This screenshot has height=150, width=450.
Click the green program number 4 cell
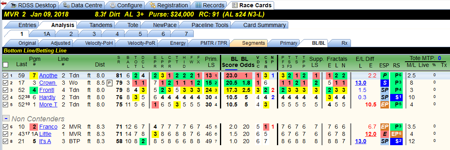[x=34, y=90]
